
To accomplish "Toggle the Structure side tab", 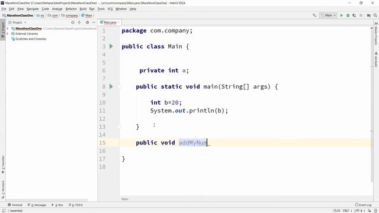I will pyautogui.click(x=3, y=189).
